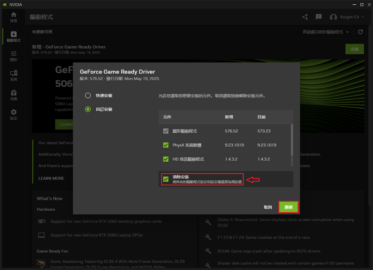Screen dimensions: 373x270
Task: Click the Continue (繼續) button
Action: coord(288,207)
